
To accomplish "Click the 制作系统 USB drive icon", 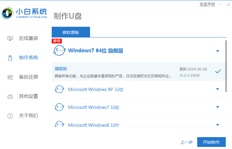I will click(10, 58).
